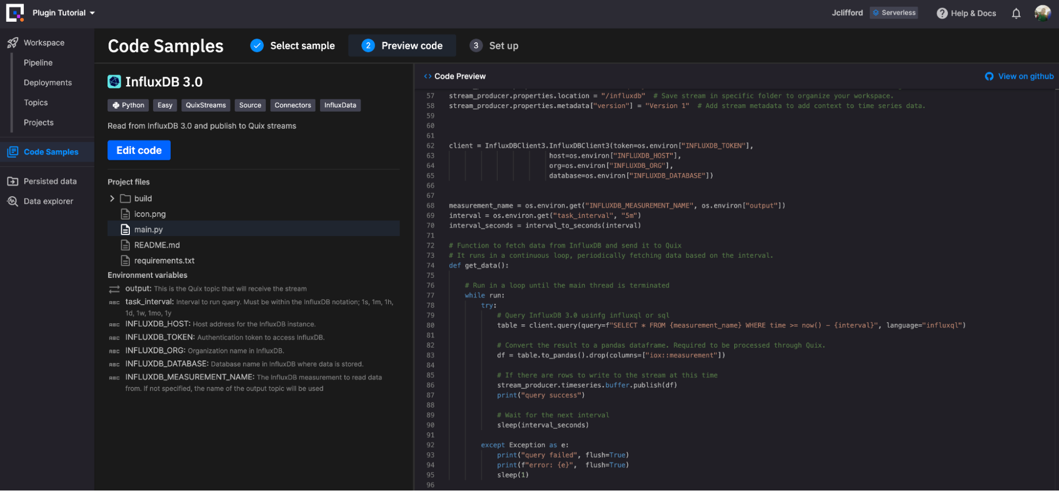
Task: Open Help & Docs
Action: pos(967,13)
